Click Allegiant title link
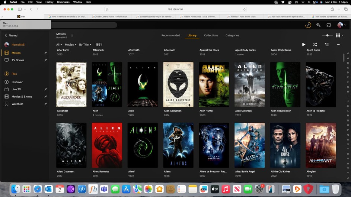Screen dimensions: 351x197 point(311,171)
